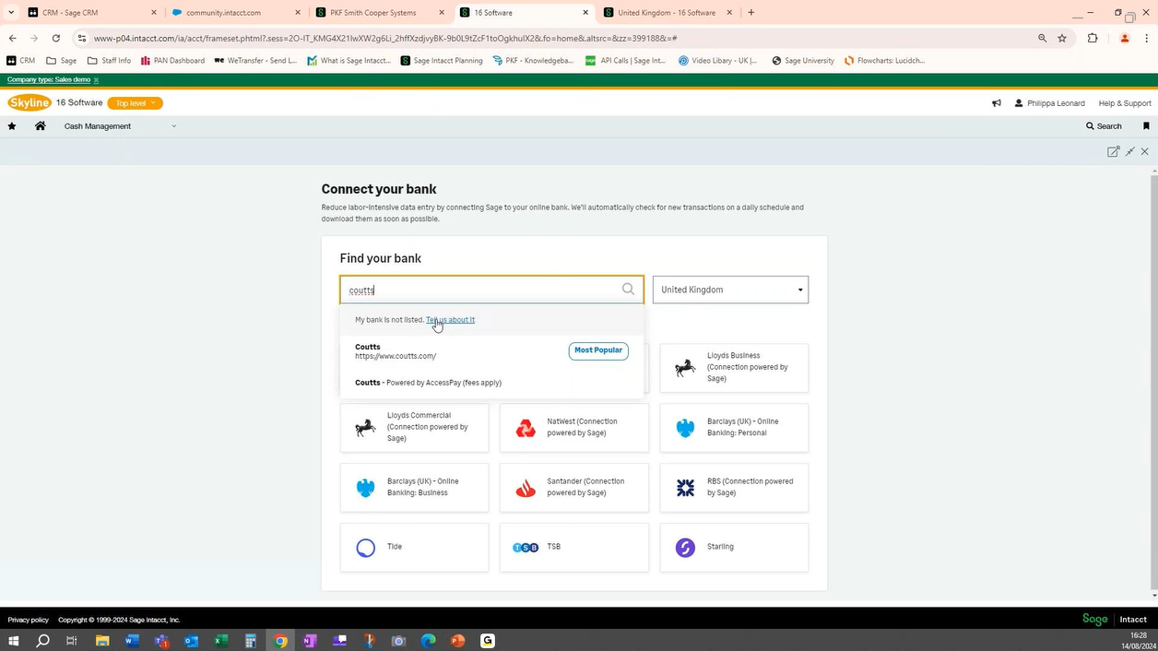The image size is (1158, 651).
Task: Close the CRM - Sage CRM tab
Action: tap(154, 13)
